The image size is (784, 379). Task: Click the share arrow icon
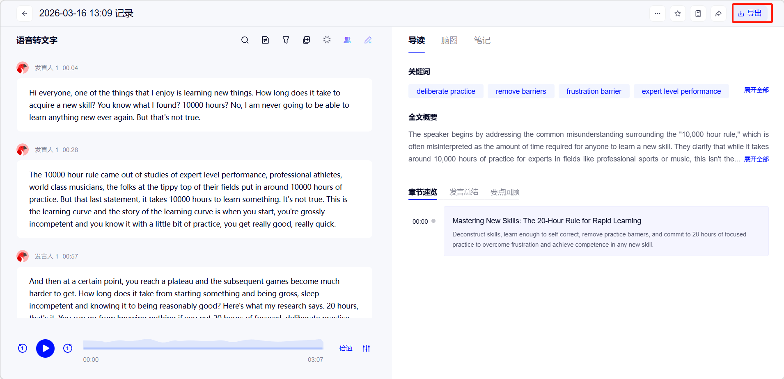[718, 14]
